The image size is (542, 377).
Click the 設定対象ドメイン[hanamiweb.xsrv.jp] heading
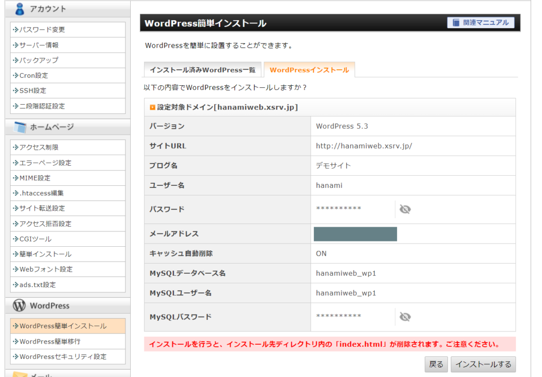[x=228, y=107]
